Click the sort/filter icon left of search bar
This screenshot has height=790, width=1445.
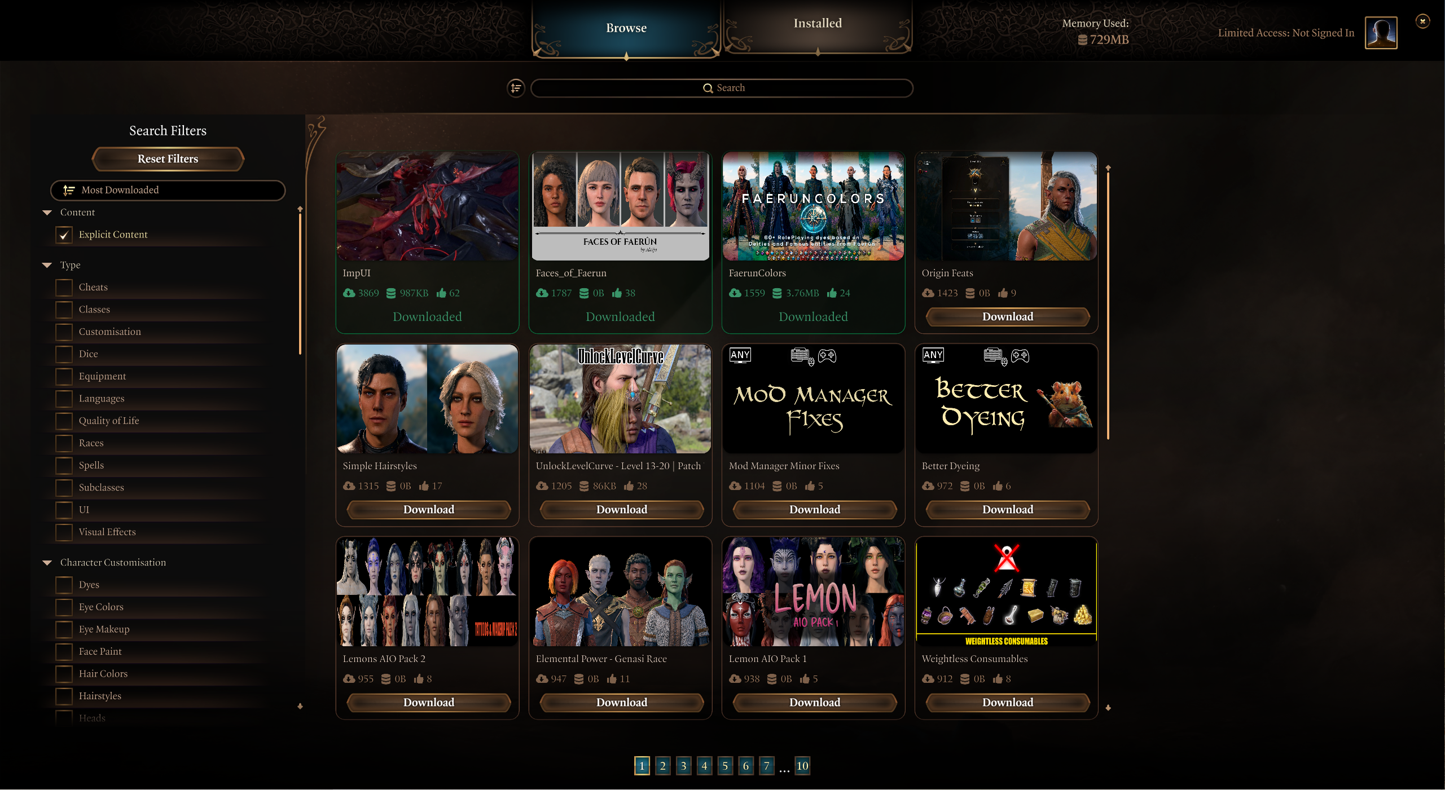(516, 89)
